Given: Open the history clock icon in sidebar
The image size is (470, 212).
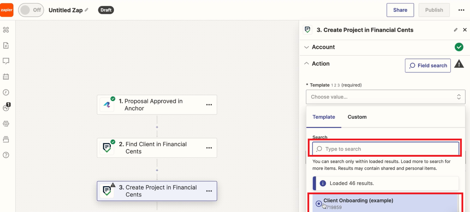Looking at the screenshot, I should 6,92.
